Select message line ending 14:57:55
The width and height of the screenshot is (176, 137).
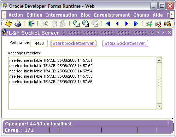click(51, 76)
